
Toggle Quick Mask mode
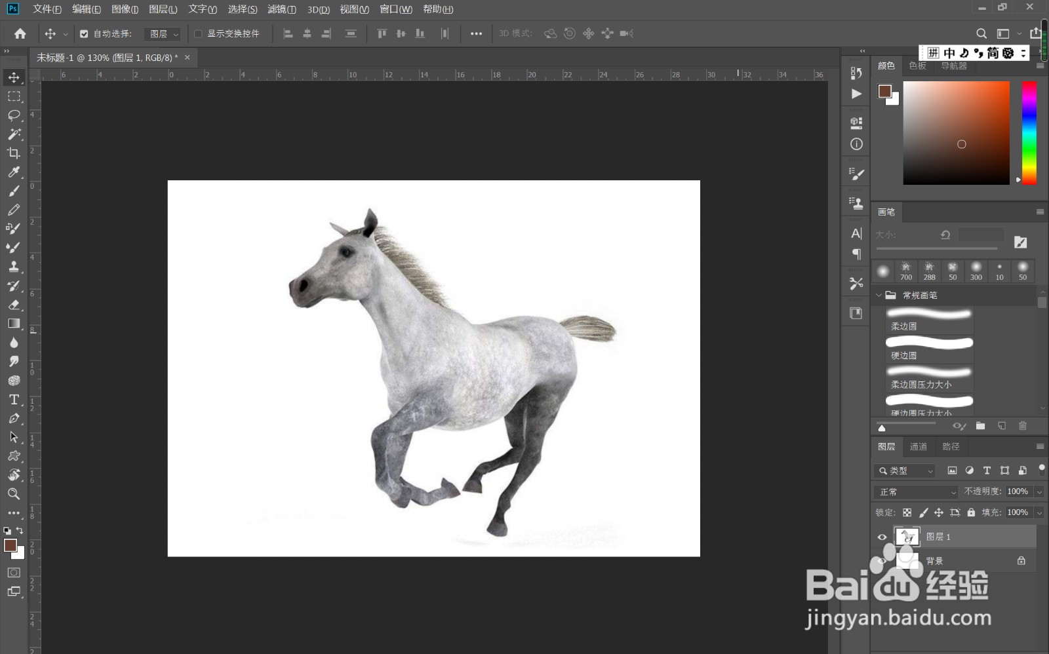pyautogui.click(x=14, y=572)
